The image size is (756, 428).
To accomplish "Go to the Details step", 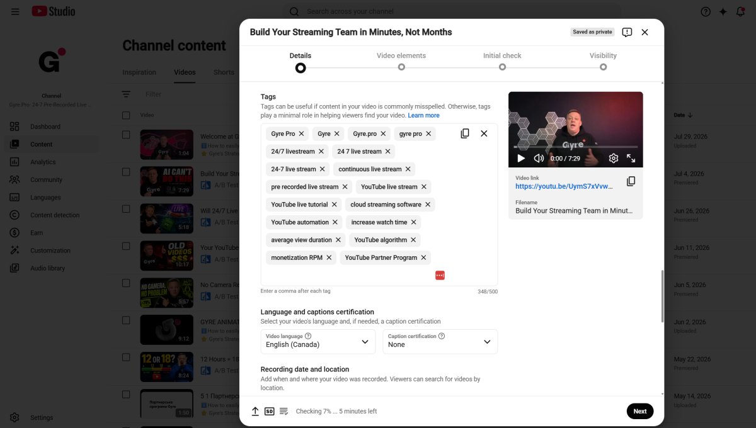I will (301, 61).
